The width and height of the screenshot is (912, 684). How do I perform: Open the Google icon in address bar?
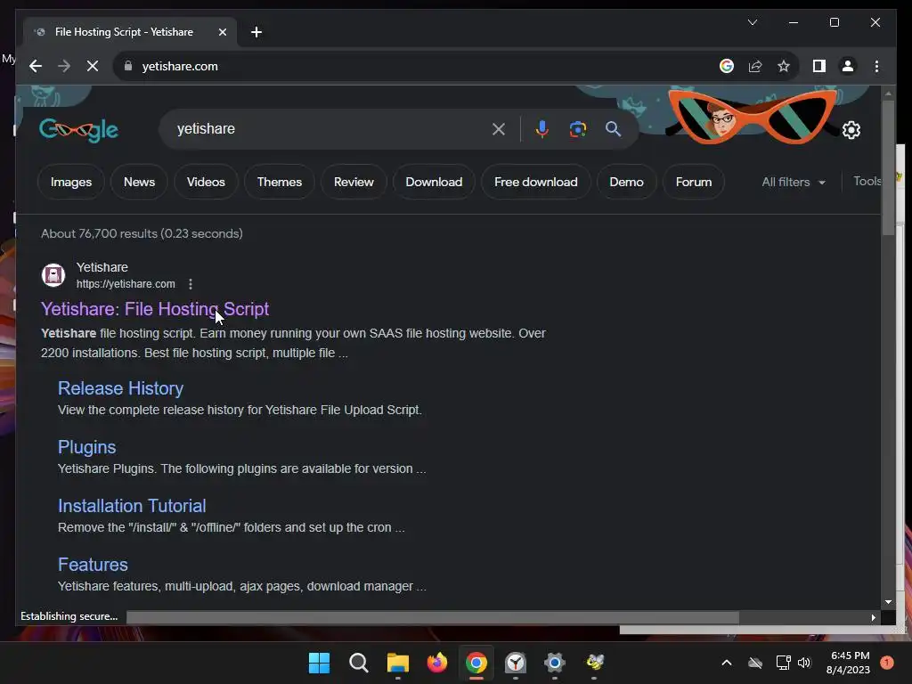click(727, 66)
